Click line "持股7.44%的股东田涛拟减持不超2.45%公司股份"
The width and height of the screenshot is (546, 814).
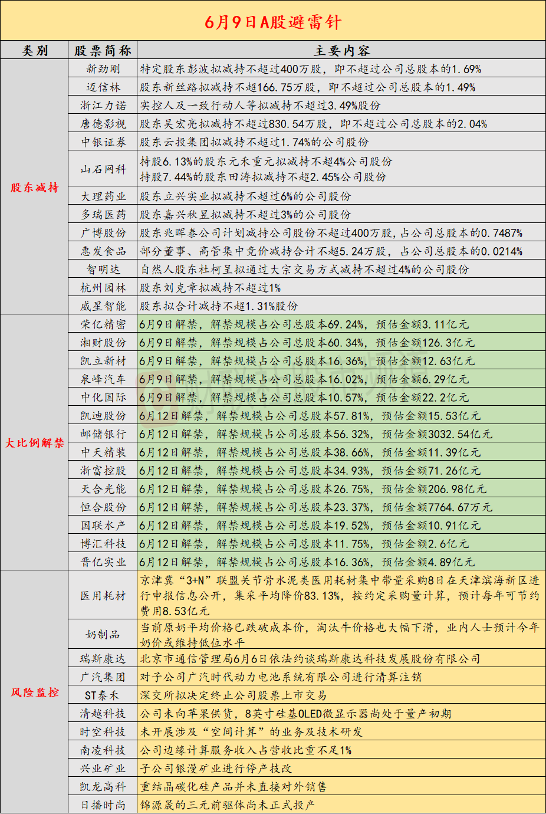[x=263, y=177]
